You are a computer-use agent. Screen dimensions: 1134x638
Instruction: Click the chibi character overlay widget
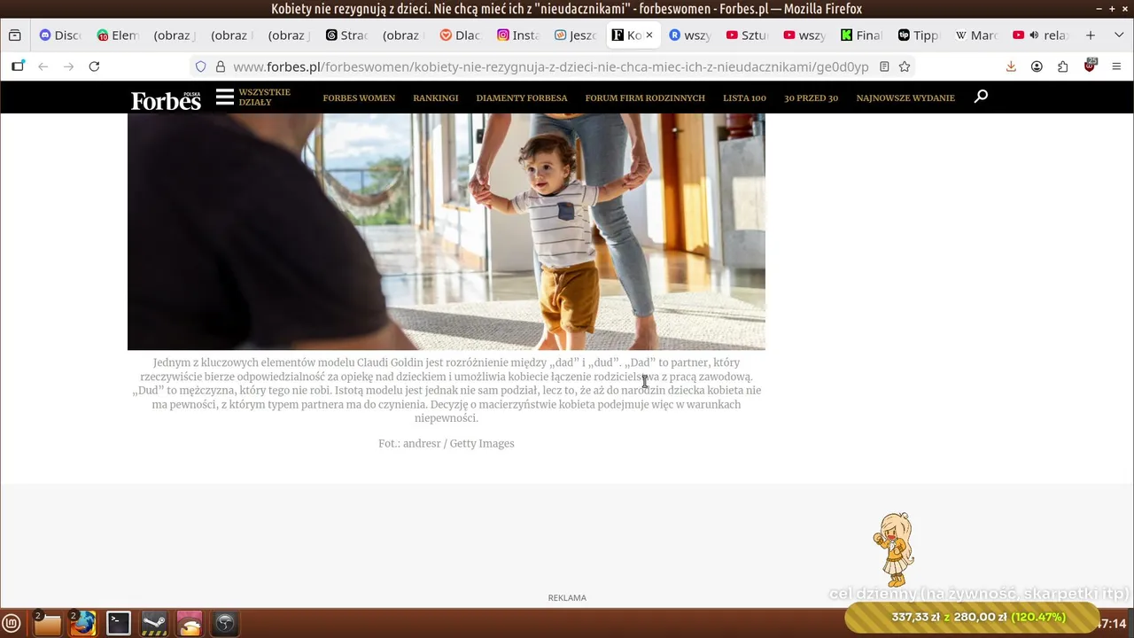click(x=895, y=549)
